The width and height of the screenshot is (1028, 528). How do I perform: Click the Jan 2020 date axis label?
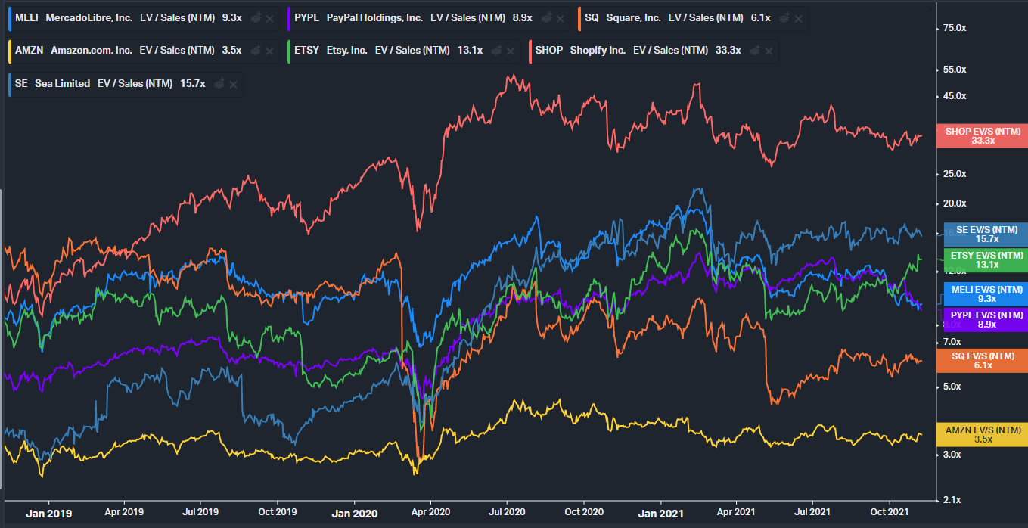[355, 514]
